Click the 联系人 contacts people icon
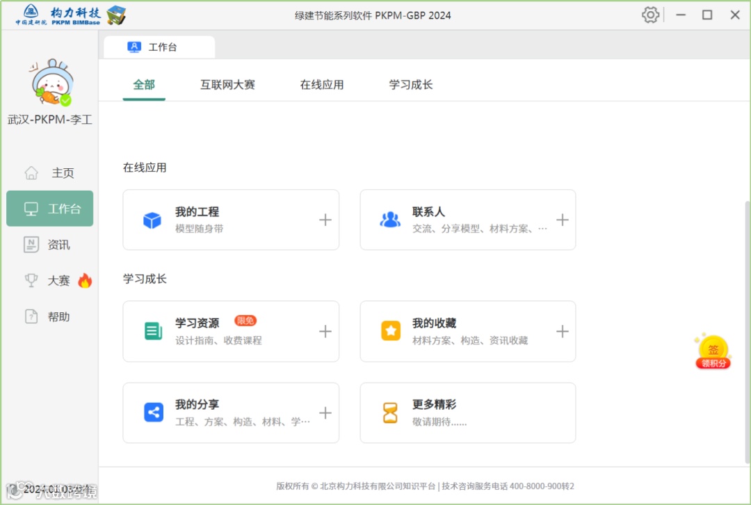The image size is (751, 505). tap(390, 220)
